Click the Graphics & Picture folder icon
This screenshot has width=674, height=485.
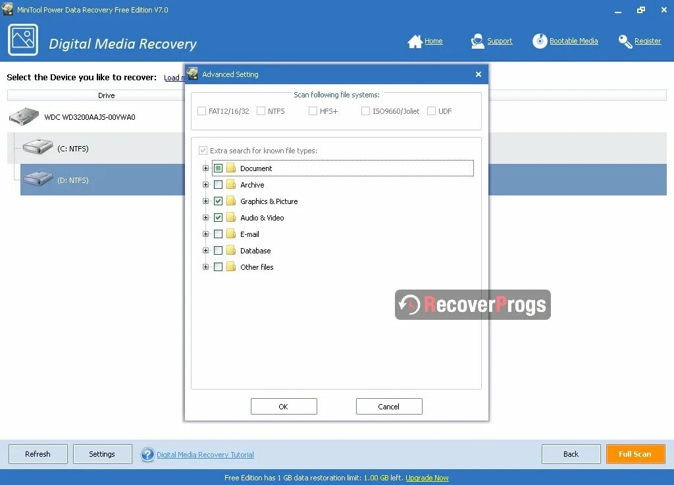(x=231, y=201)
